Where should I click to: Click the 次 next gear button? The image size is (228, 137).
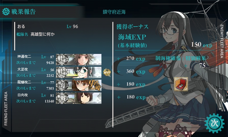click(215, 123)
